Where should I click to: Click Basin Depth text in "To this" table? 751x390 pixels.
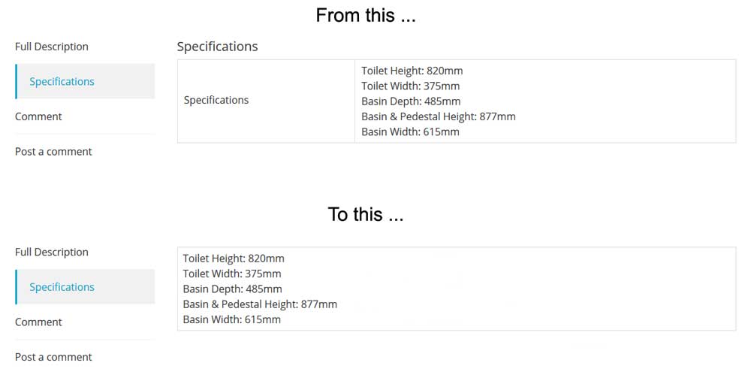click(x=233, y=289)
